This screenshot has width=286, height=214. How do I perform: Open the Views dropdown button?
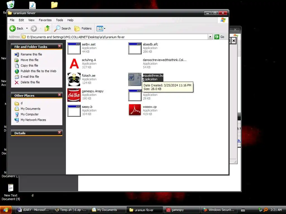coord(101,28)
